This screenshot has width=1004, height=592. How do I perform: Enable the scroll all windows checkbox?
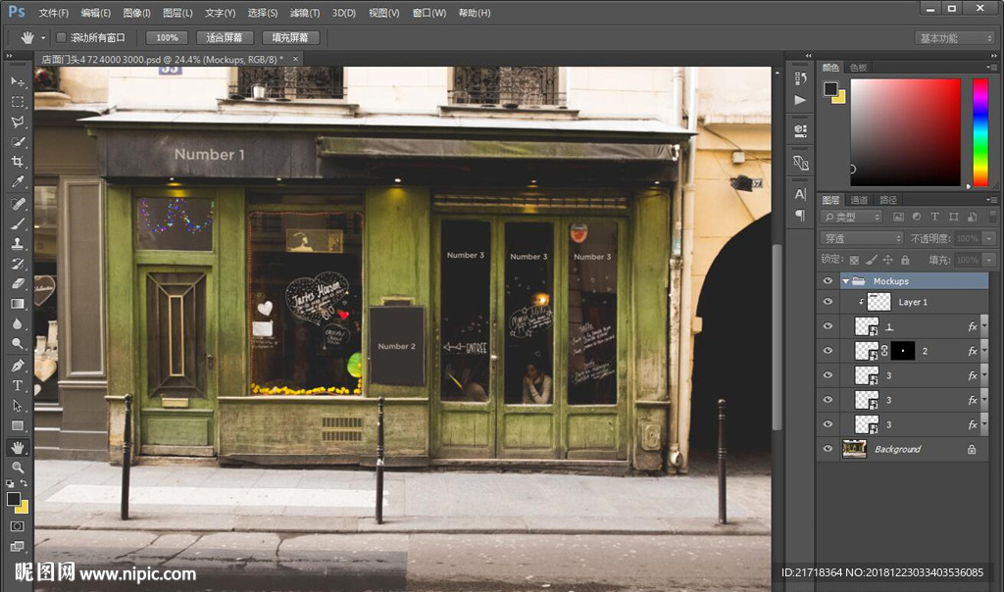(x=61, y=37)
